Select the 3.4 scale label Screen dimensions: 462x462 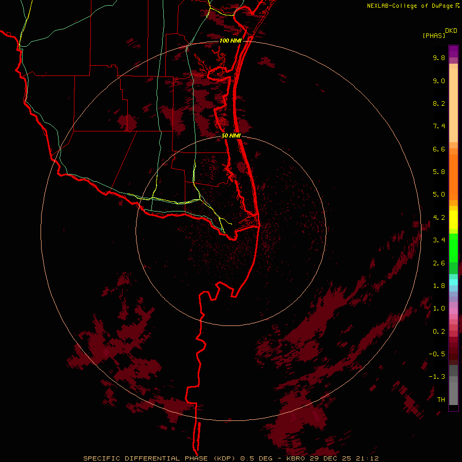point(439,240)
